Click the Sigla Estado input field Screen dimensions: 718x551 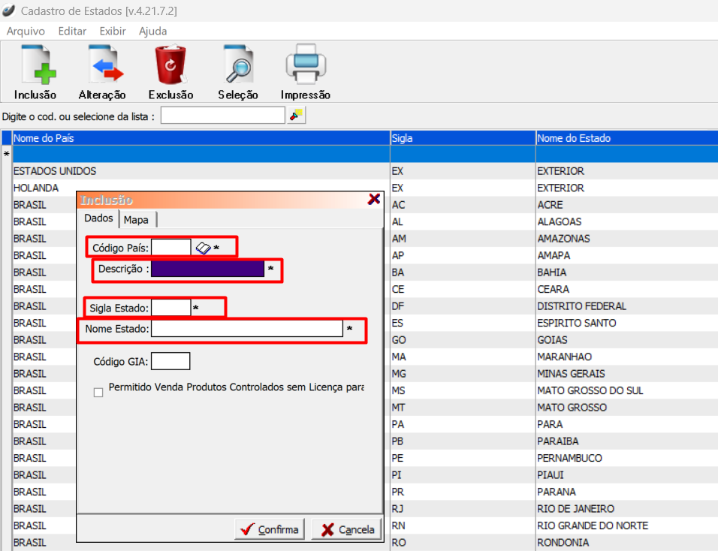click(170, 308)
